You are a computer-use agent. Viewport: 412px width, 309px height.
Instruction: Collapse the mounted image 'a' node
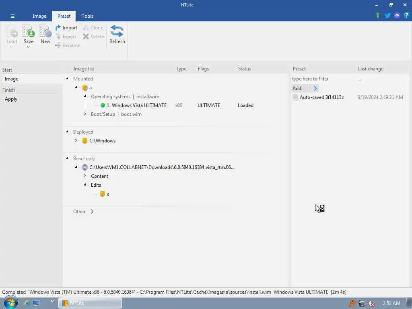pos(76,87)
